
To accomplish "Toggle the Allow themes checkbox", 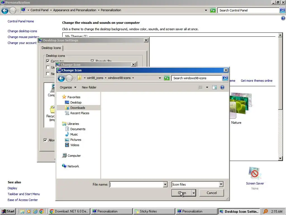I will point(45,140).
